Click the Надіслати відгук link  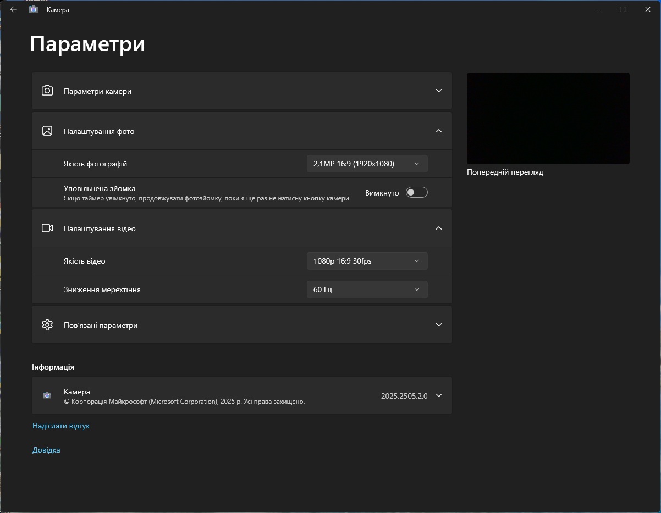[61, 426]
